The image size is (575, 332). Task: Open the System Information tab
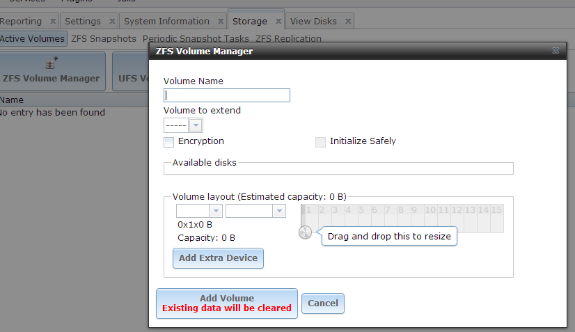point(166,22)
